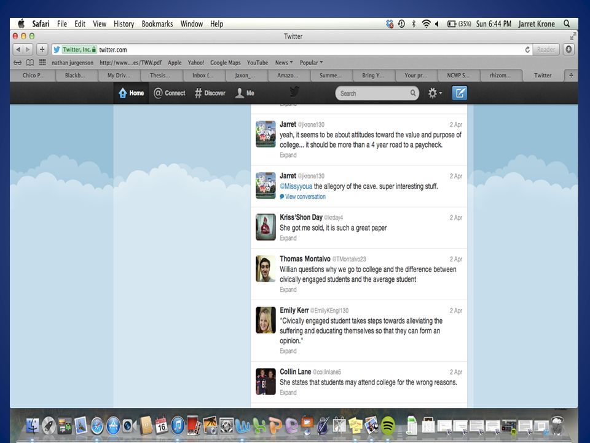Compose a new tweet with blue button
The height and width of the screenshot is (443, 590).
(x=460, y=93)
